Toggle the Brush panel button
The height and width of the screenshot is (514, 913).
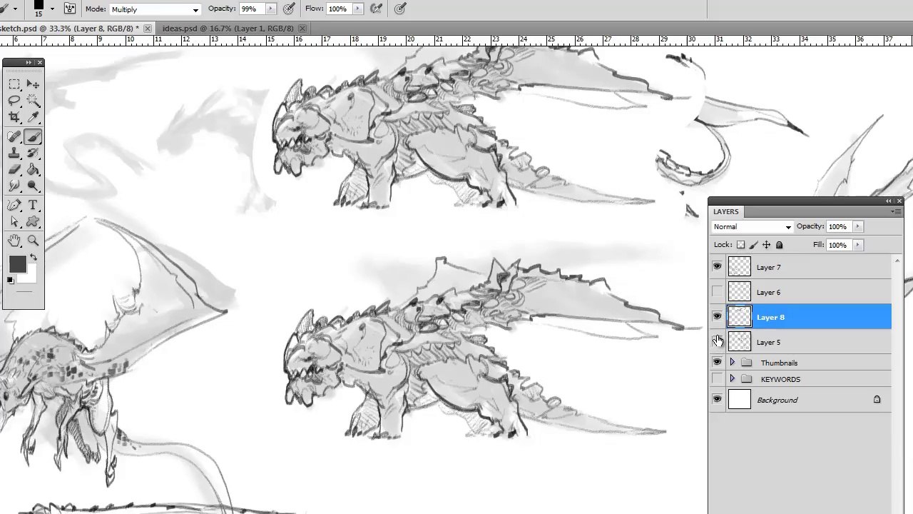70,9
